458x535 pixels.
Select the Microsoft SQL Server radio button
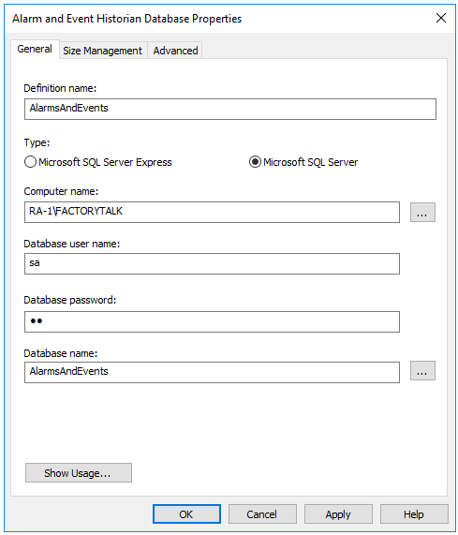(x=303, y=162)
